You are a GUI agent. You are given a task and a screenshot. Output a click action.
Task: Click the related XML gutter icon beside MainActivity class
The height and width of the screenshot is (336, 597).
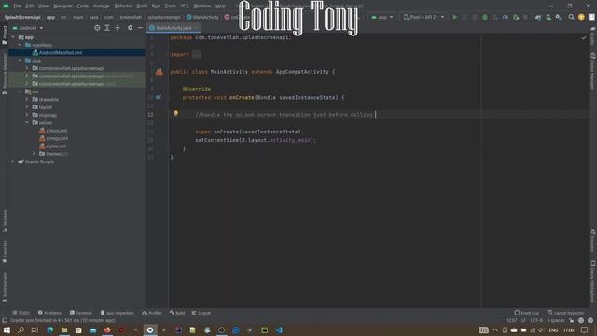coord(160,72)
